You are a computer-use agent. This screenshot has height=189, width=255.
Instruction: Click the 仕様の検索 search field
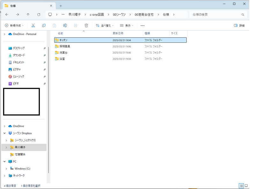[x=217, y=15]
